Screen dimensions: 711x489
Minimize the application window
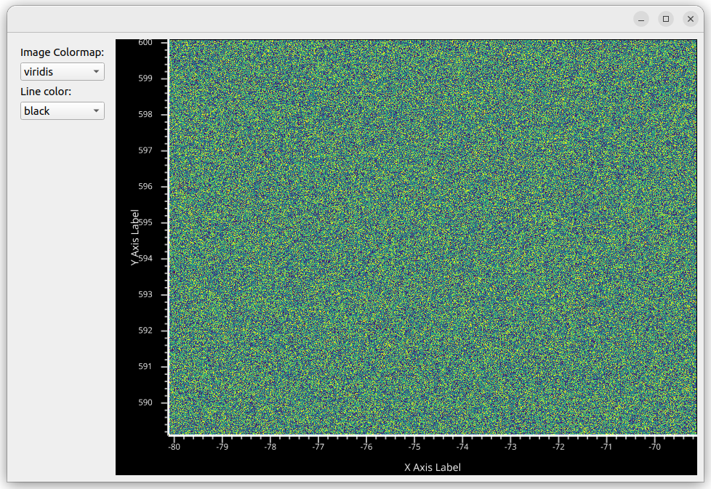click(641, 19)
